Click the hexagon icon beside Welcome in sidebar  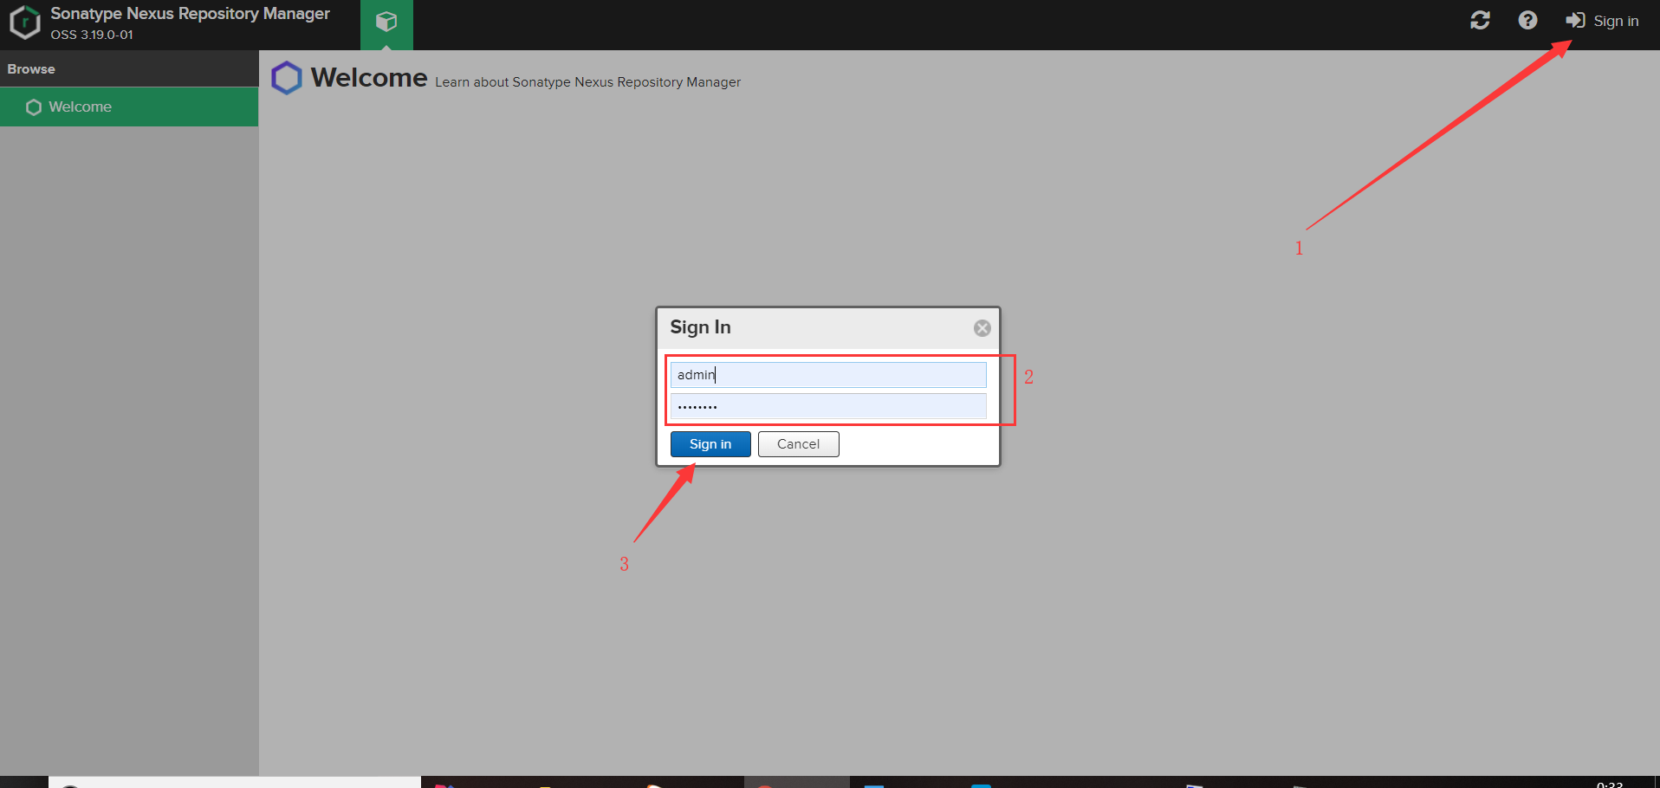(34, 107)
